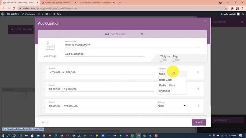The image size is (246, 138).
Task: Toggle the Weights switch
Action: pyautogui.click(x=163, y=60)
